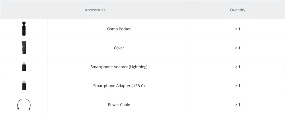Click the quantity for the Lightning adapter
The width and height of the screenshot is (285, 114).
tap(237, 67)
